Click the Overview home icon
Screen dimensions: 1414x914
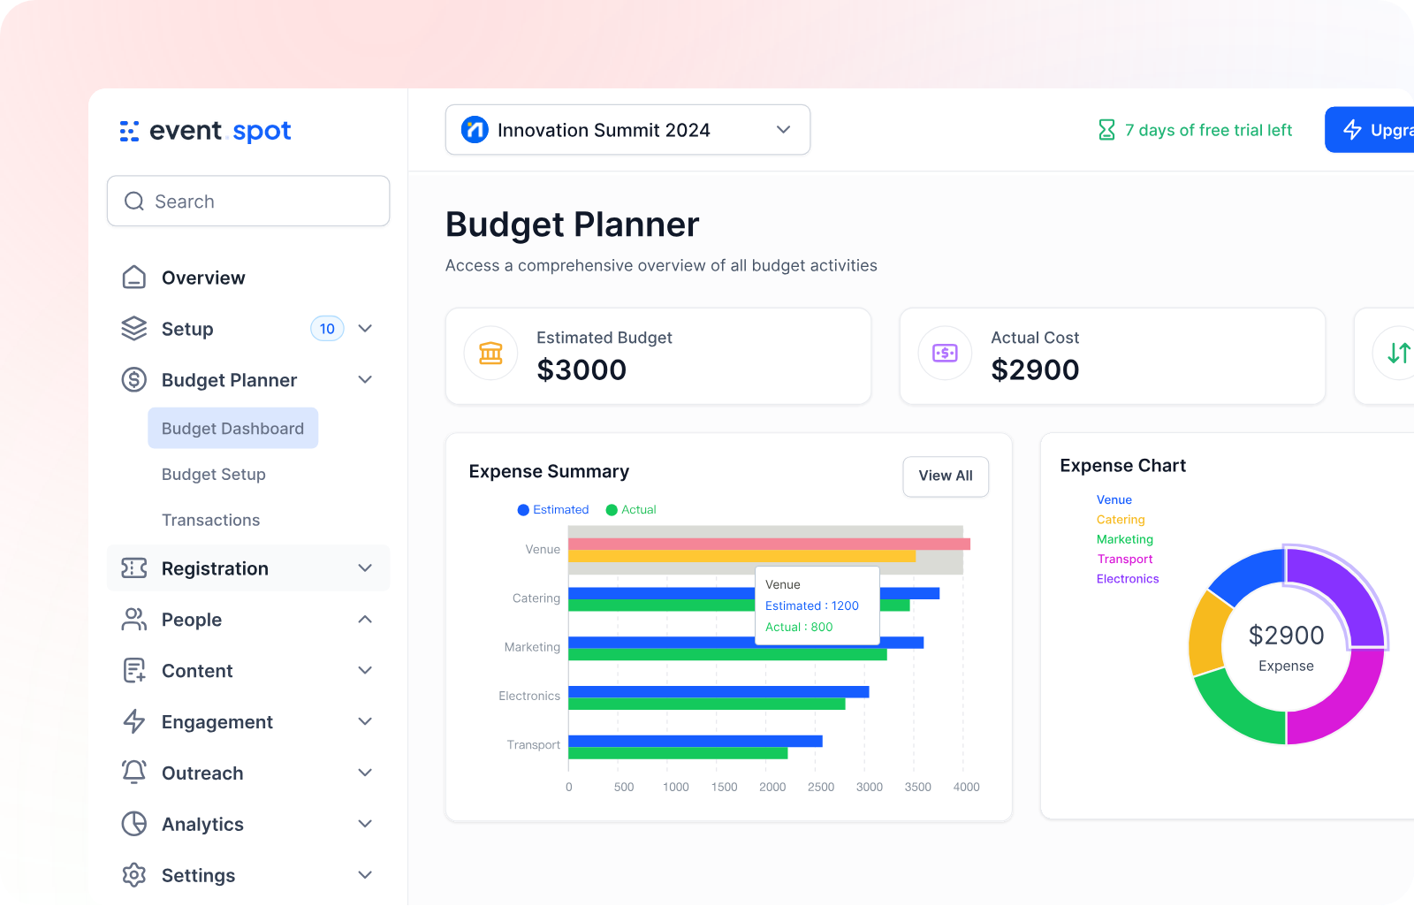tap(133, 278)
